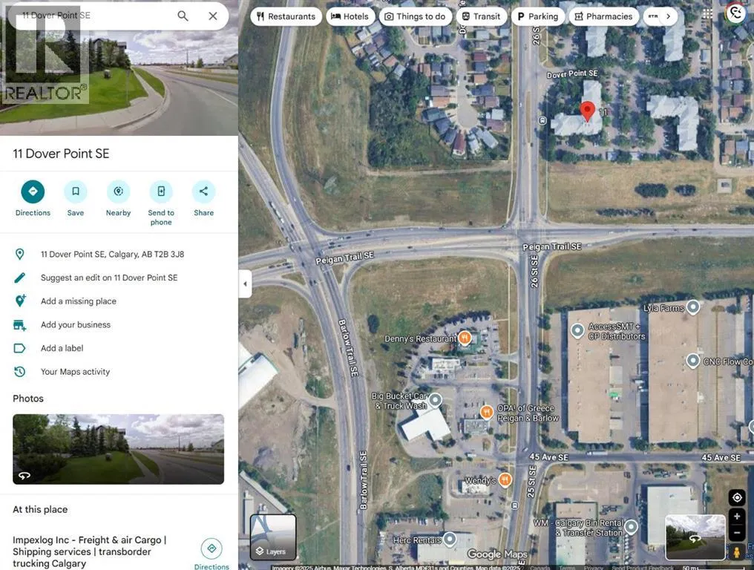Image resolution: width=754 pixels, height=570 pixels.
Task: Zoom in with plus button
Action: (x=737, y=517)
